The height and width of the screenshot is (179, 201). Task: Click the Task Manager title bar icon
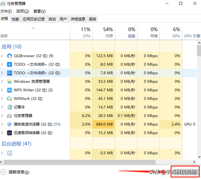3,3
